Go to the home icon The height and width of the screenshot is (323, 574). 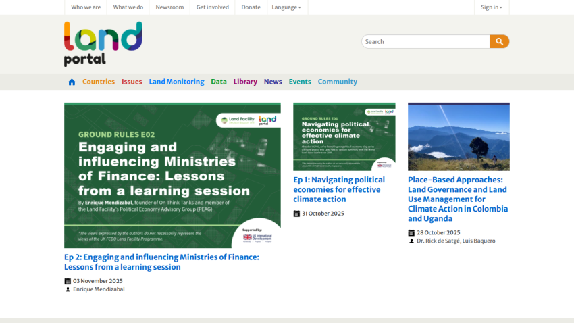click(x=72, y=82)
